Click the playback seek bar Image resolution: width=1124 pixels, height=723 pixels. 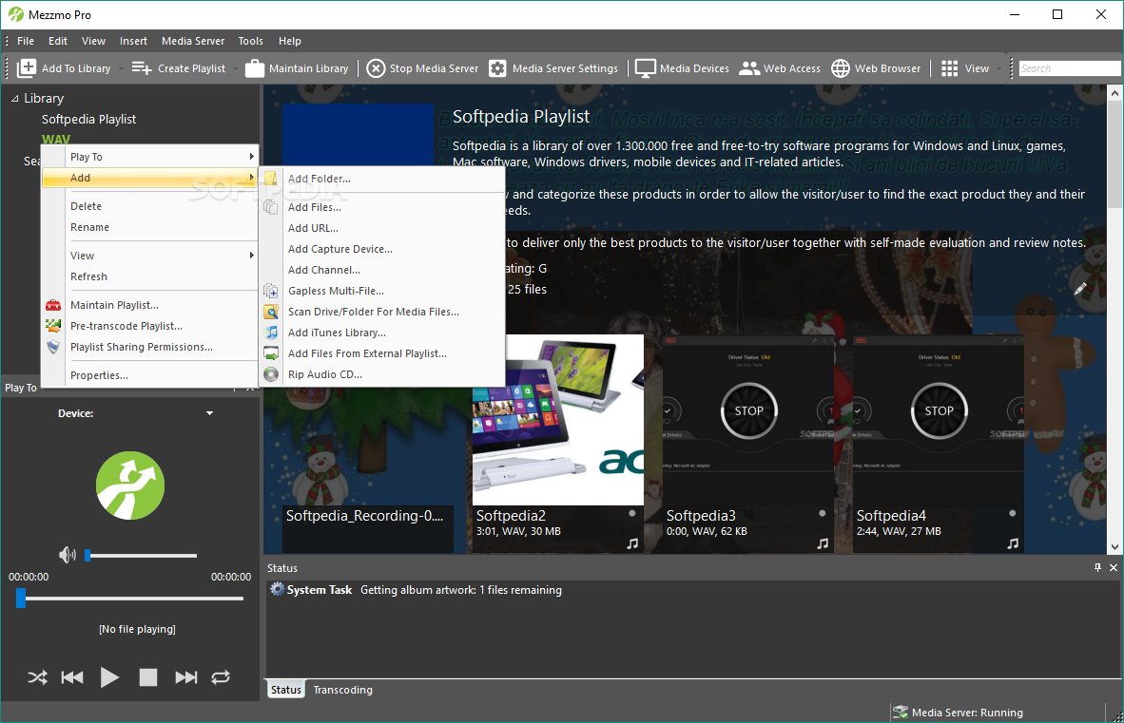pyautogui.click(x=130, y=599)
